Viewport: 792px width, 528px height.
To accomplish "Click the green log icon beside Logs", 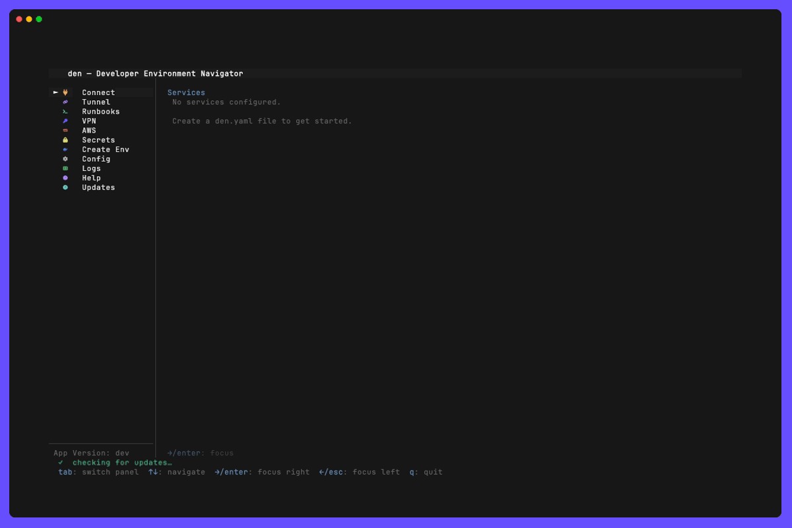I will [65, 168].
